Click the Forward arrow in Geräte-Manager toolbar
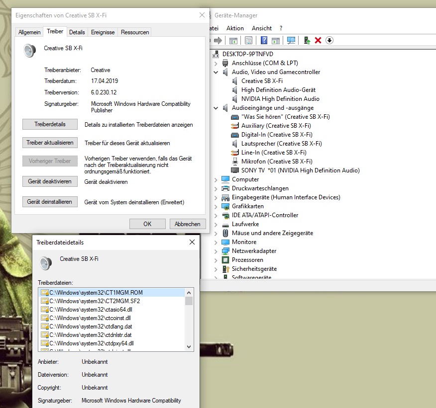This screenshot has width=436, height=408. tap(218, 41)
